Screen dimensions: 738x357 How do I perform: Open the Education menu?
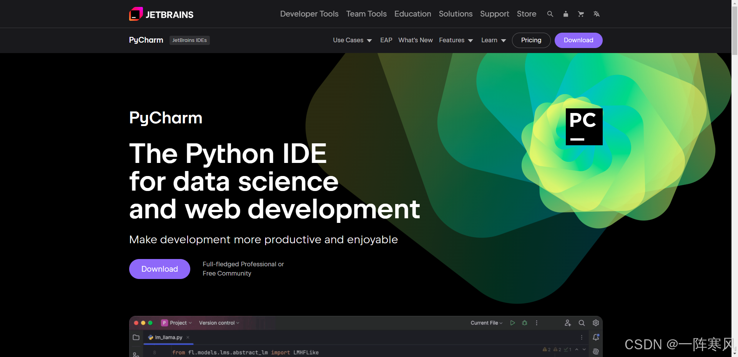coord(413,14)
